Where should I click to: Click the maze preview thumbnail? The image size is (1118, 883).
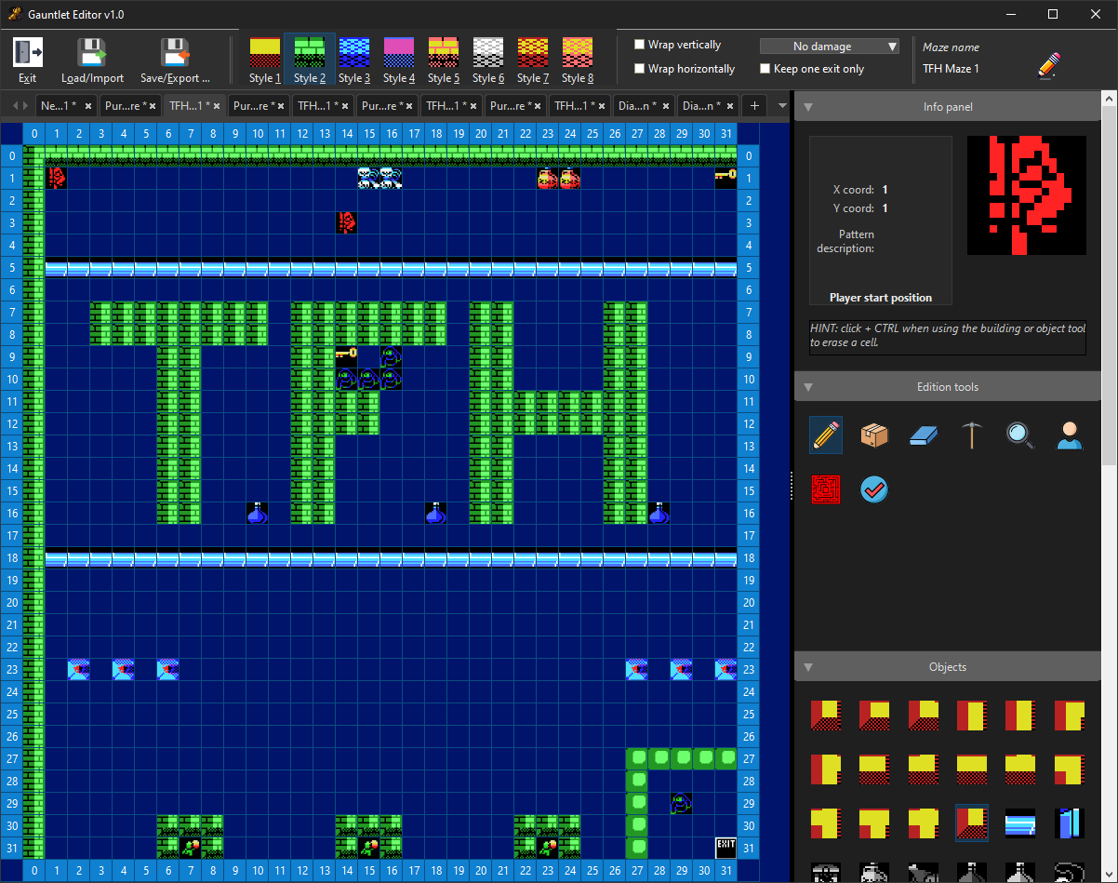click(x=1027, y=195)
